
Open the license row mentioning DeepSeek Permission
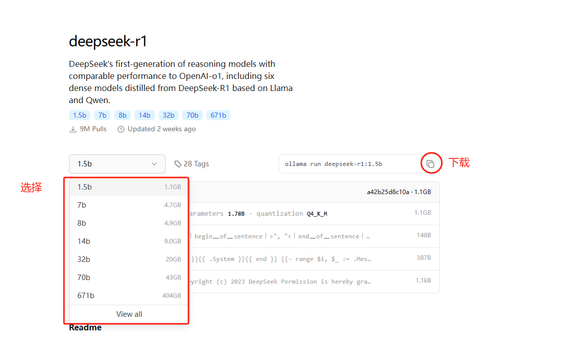click(x=314, y=282)
